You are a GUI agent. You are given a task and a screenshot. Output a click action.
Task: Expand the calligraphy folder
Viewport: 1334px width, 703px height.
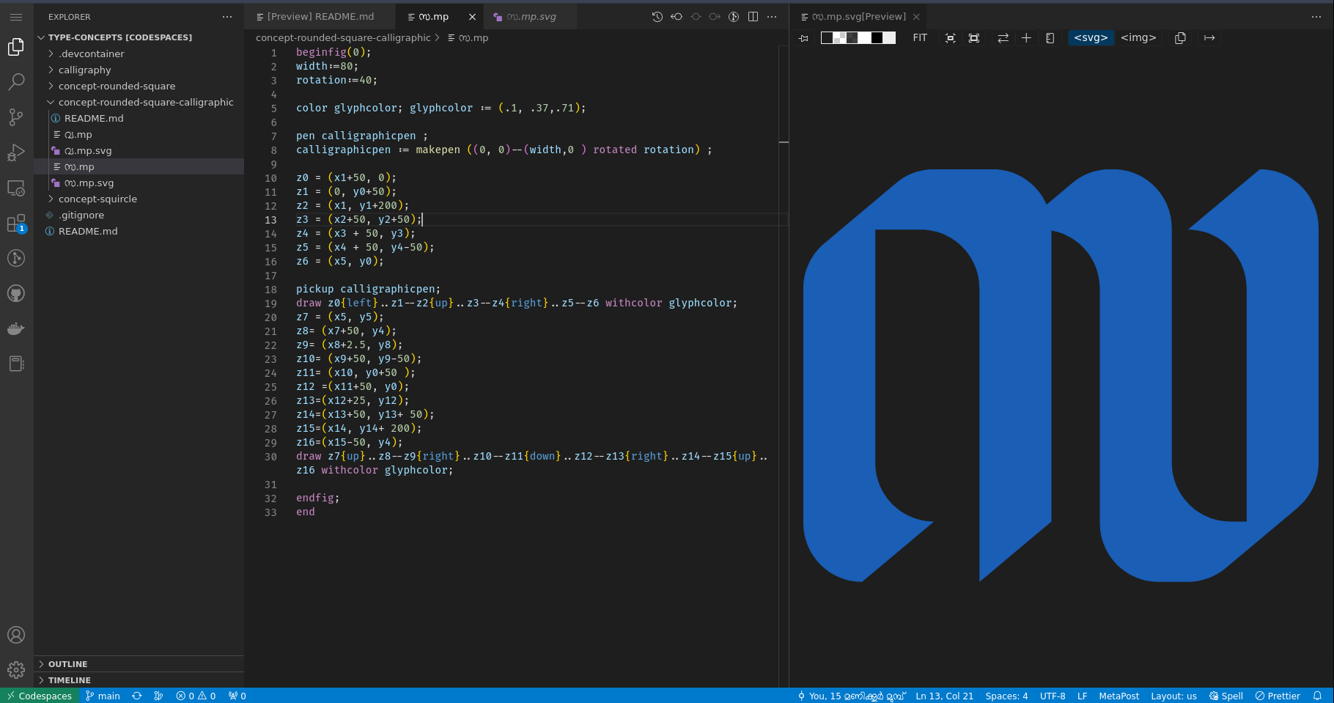(84, 70)
